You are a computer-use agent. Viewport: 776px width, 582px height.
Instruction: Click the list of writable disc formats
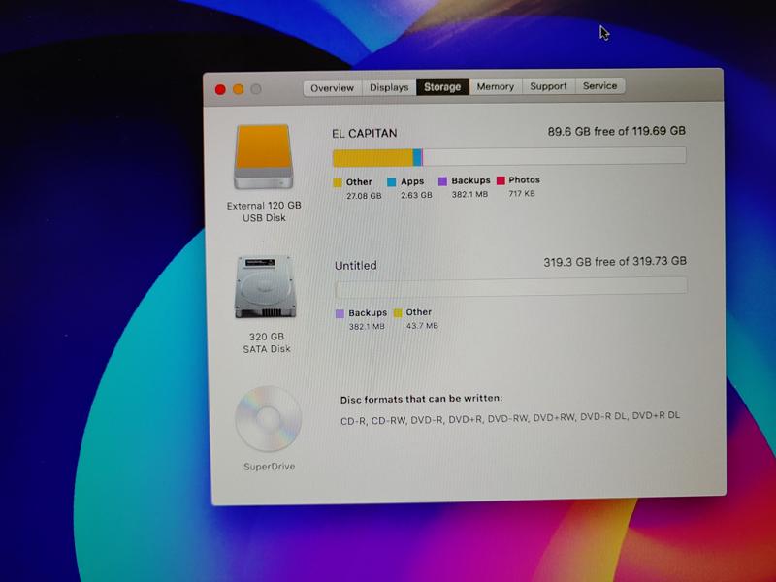tap(510, 418)
